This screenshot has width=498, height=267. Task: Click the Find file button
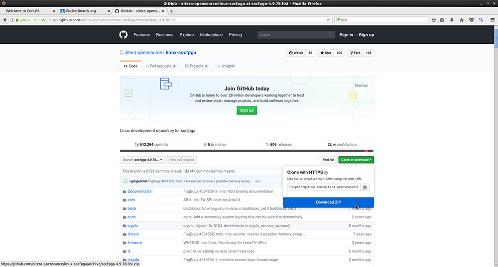328,160
